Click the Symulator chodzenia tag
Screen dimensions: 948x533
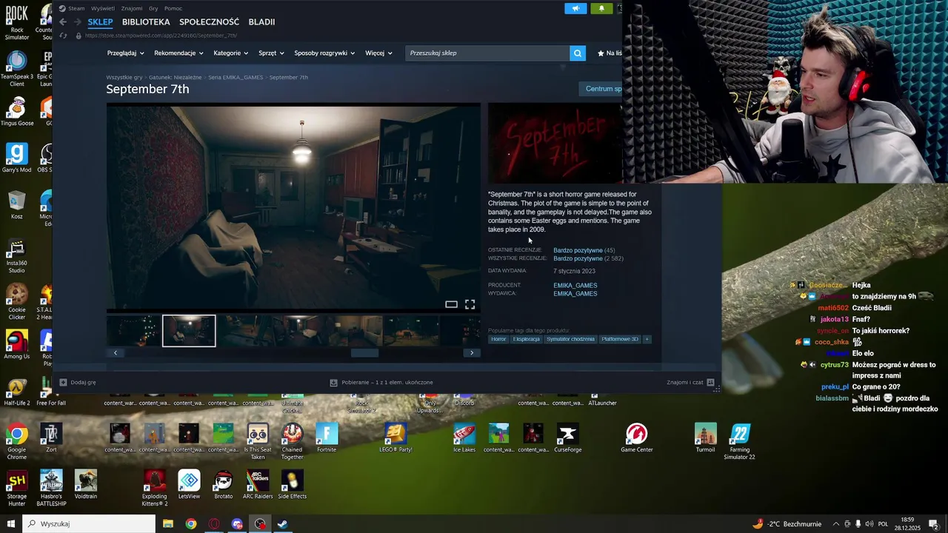570,339
